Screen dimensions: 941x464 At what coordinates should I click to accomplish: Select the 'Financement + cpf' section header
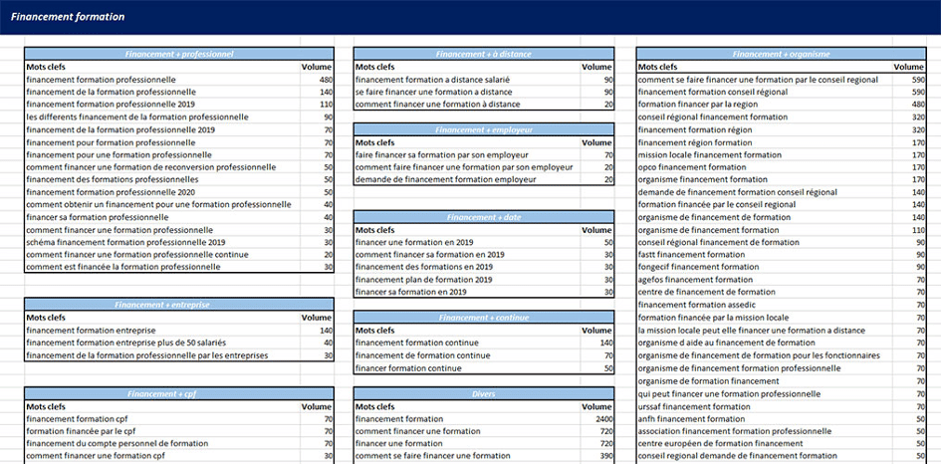click(179, 393)
